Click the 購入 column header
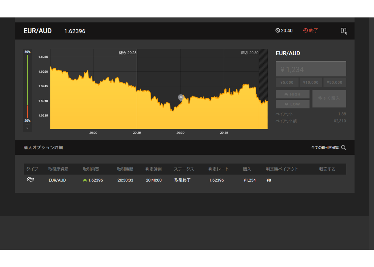374x267 pixels. (247, 169)
